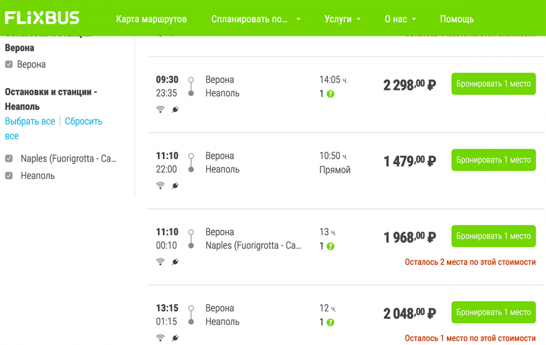Click Wi-Fi icon on 09:30 trip
546x345 pixels.
(x=160, y=110)
